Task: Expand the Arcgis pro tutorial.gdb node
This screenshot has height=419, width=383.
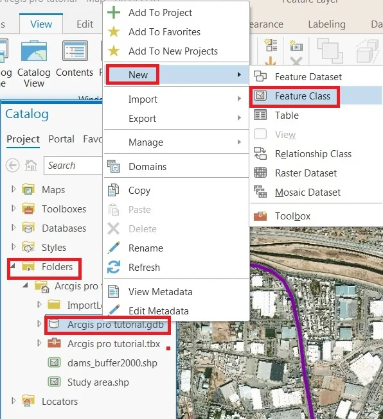Action: pyautogui.click(x=39, y=323)
